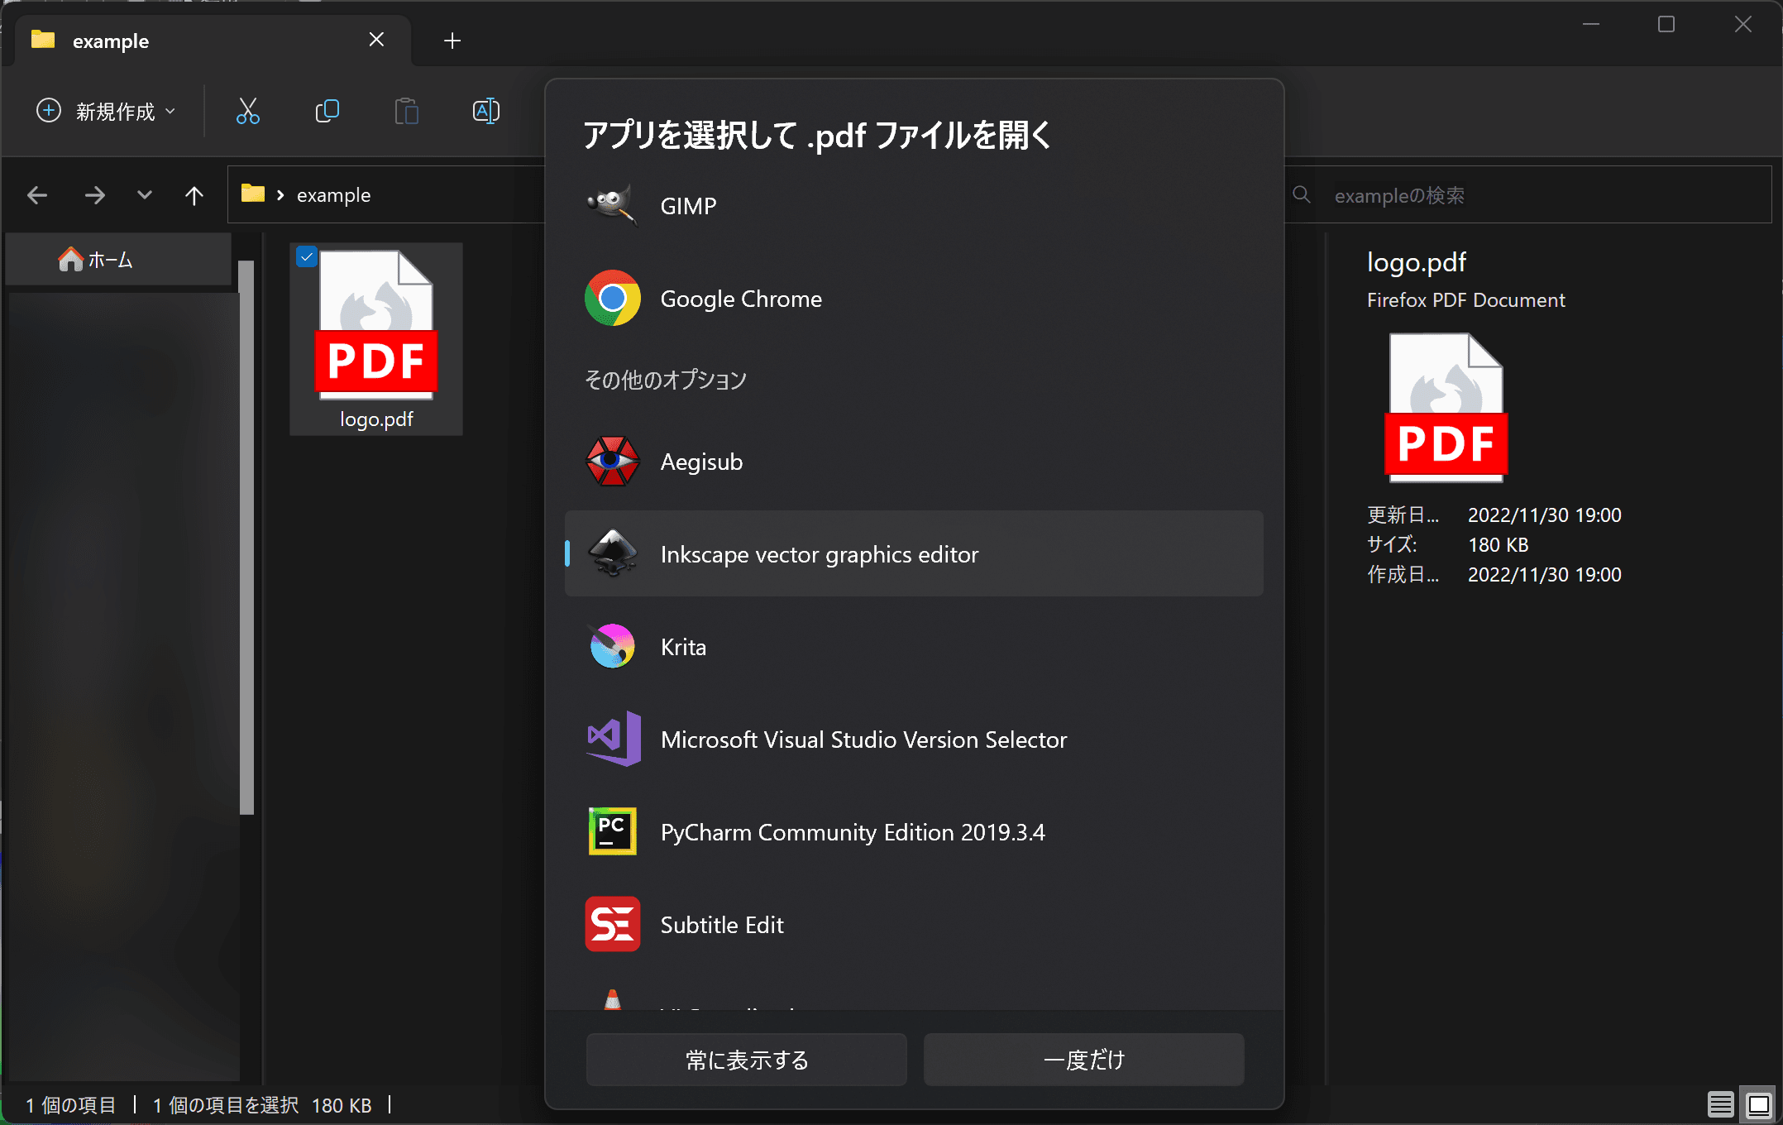Click status bar 1 個の項目を選択 text

tap(225, 1105)
